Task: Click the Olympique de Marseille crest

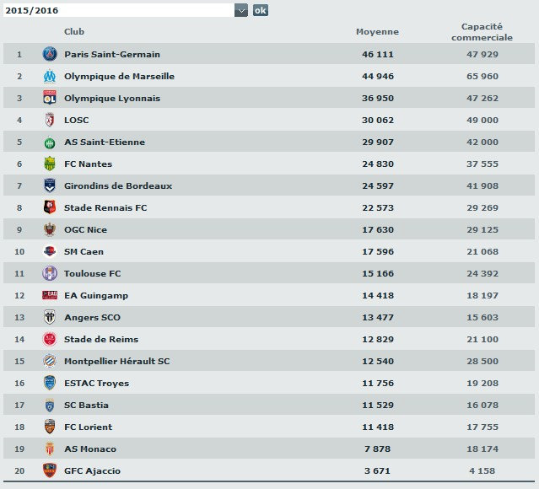Action: pyautogui.click(x=49, y=76)
